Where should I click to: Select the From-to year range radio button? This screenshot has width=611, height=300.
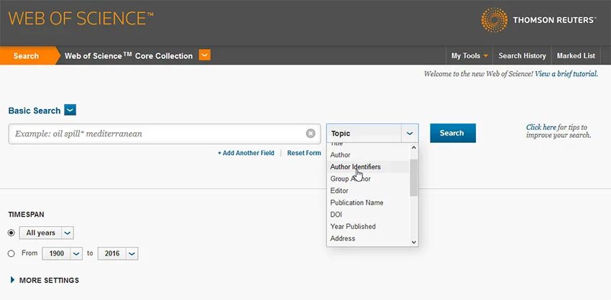(x=12, y=253)
